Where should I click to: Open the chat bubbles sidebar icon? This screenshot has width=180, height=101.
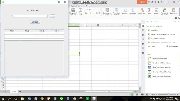[143, 44]
